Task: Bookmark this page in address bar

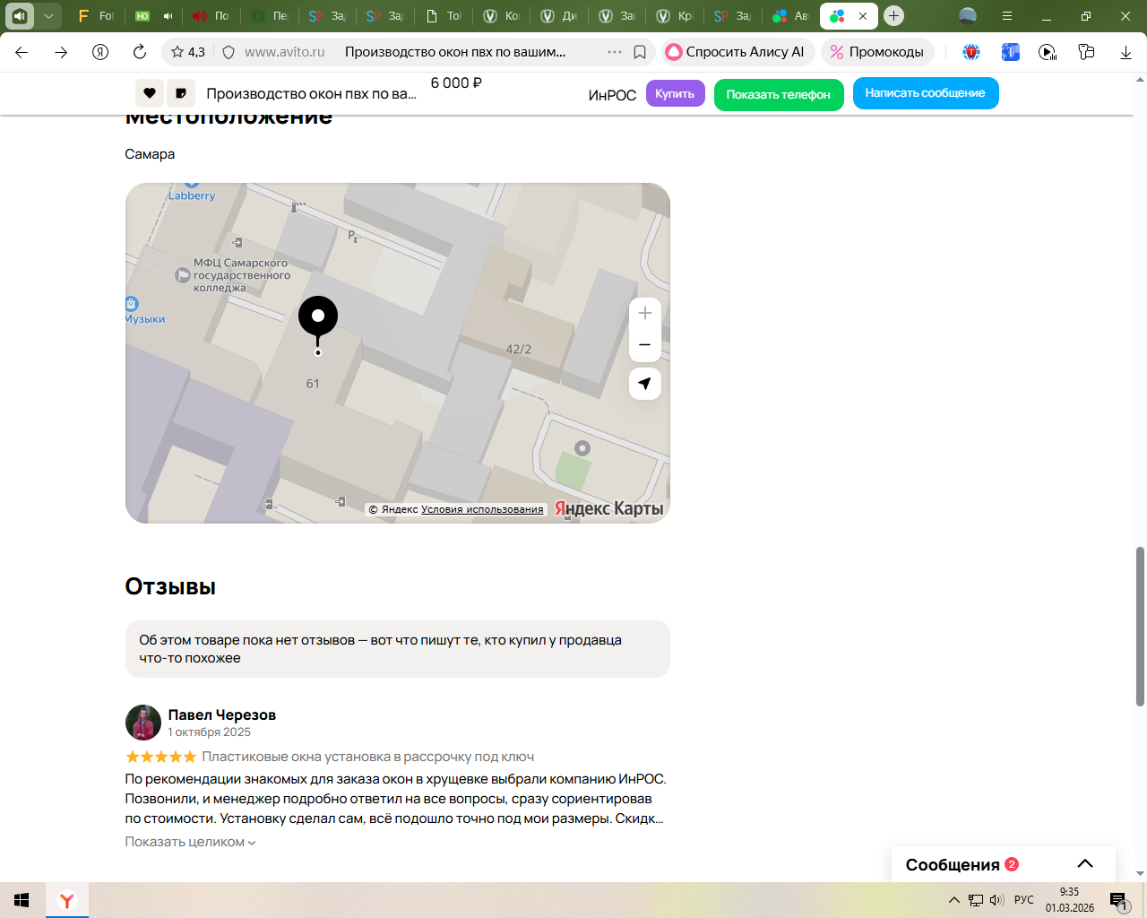Action: tap(640, 52)
